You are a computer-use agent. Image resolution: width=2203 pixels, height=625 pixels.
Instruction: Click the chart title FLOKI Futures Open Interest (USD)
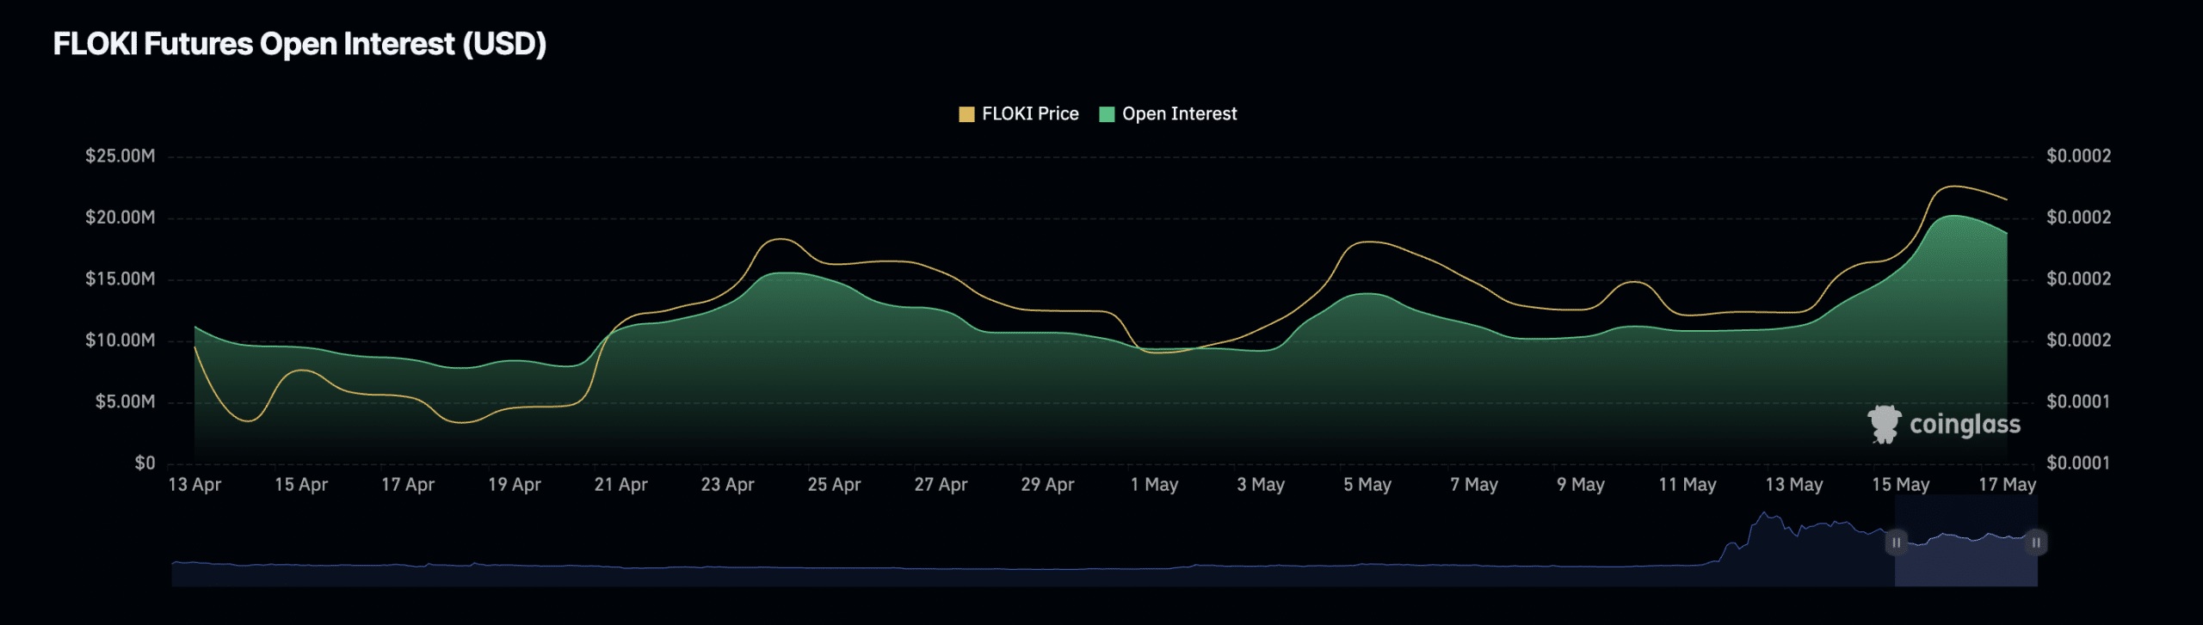pos(299,44)
